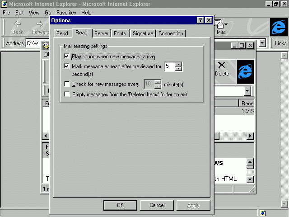Screen dimensions: 289x217
Task: Click the Internet Explorer logo in the mail window
Action: (x=245, y=71)
